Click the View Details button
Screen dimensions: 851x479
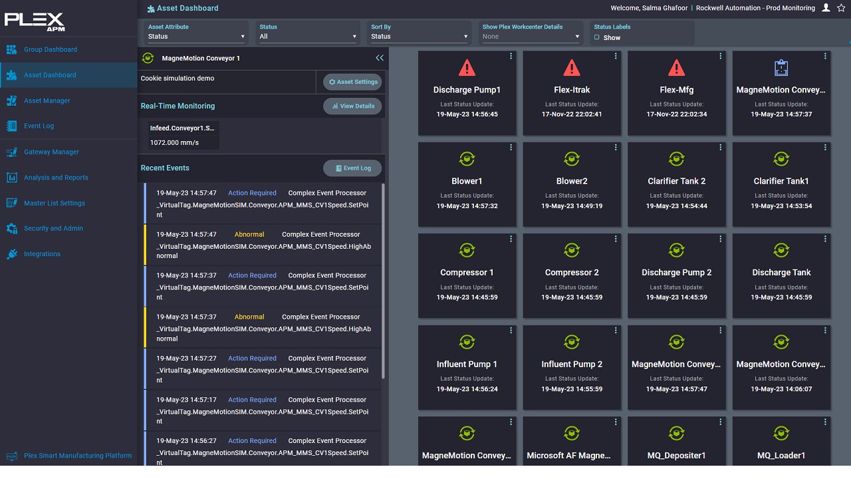coord(352,106)
